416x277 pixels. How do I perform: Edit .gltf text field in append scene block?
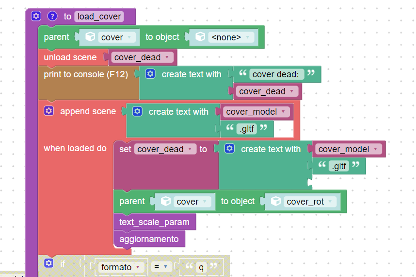pyautogui.click(x=247, y=129)
